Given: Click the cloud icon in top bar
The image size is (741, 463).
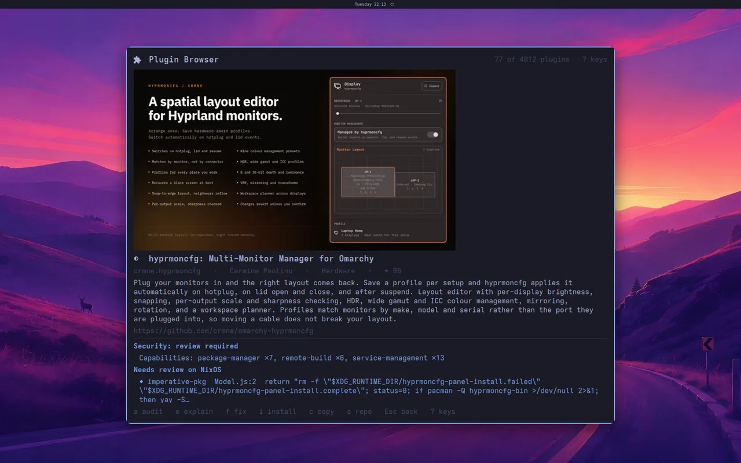Looking at the screenshot, I should click(392, 4).
